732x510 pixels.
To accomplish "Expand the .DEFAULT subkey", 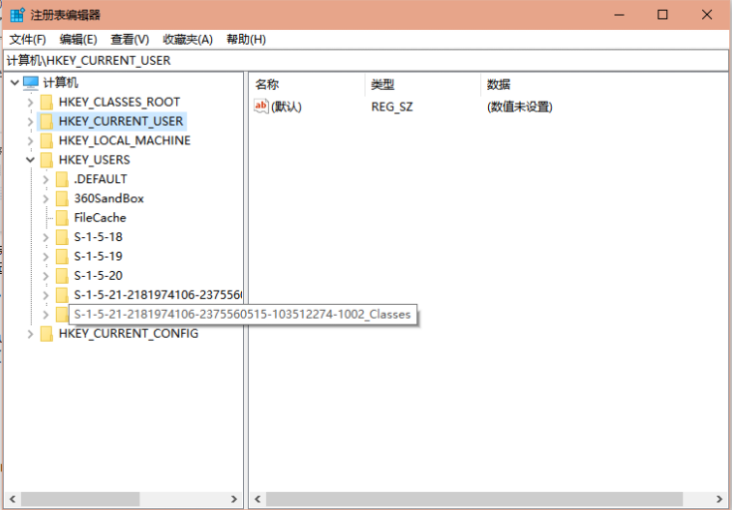I will [x=46, y=179].
